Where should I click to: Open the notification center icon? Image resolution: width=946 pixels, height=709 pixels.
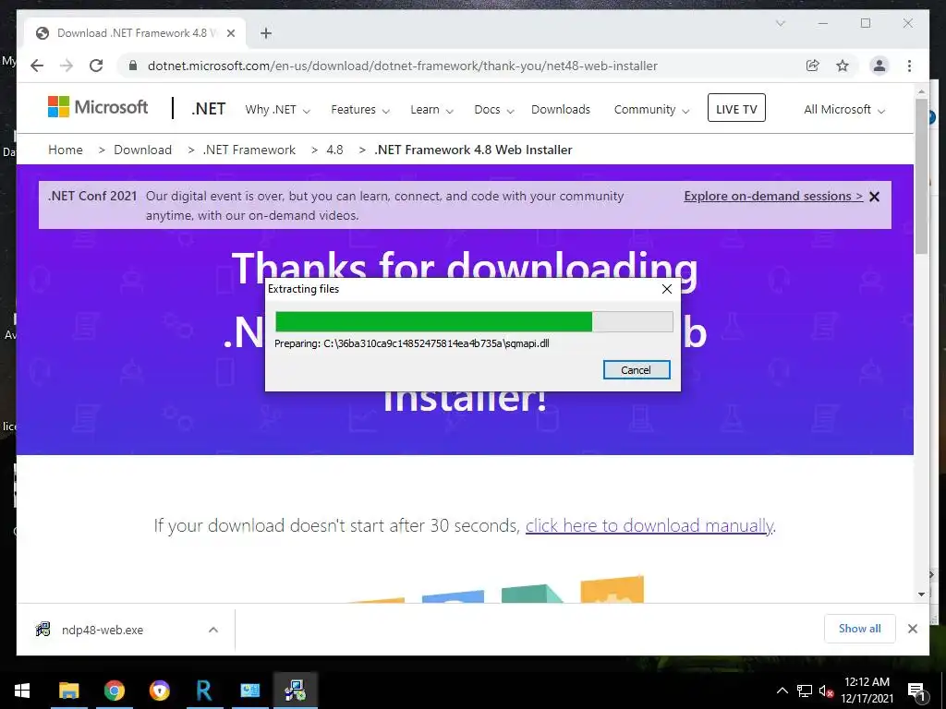pyautogui.click(x=916, y=691)
